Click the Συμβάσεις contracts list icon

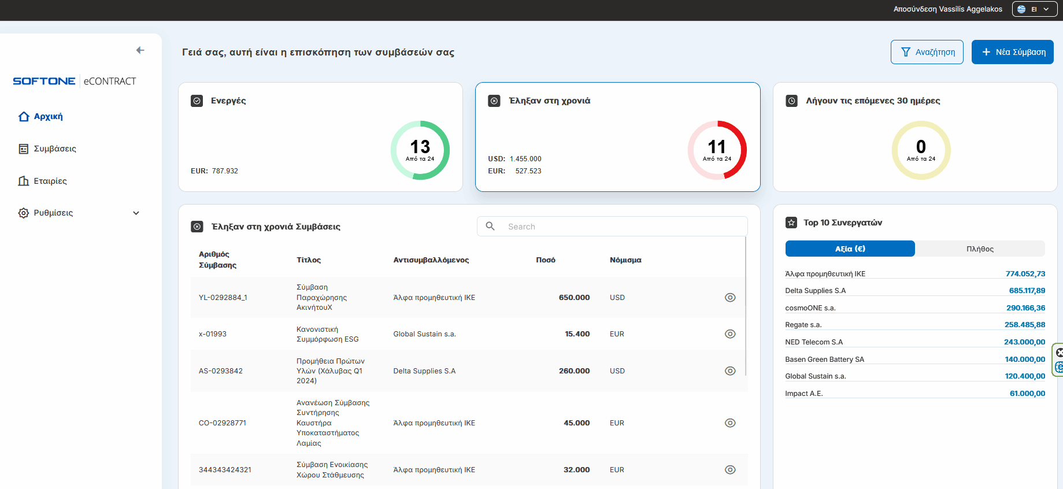tap(24, 149)
